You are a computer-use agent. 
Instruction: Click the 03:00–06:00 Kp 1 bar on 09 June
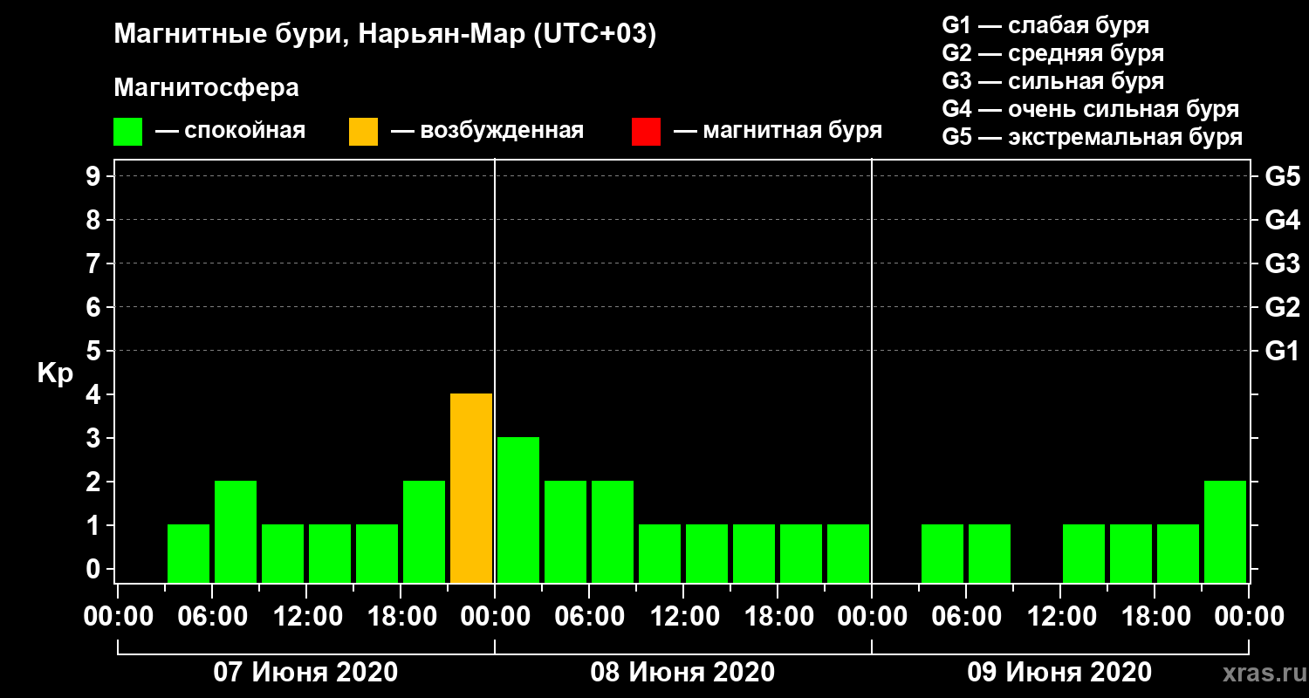click(942, 554)
